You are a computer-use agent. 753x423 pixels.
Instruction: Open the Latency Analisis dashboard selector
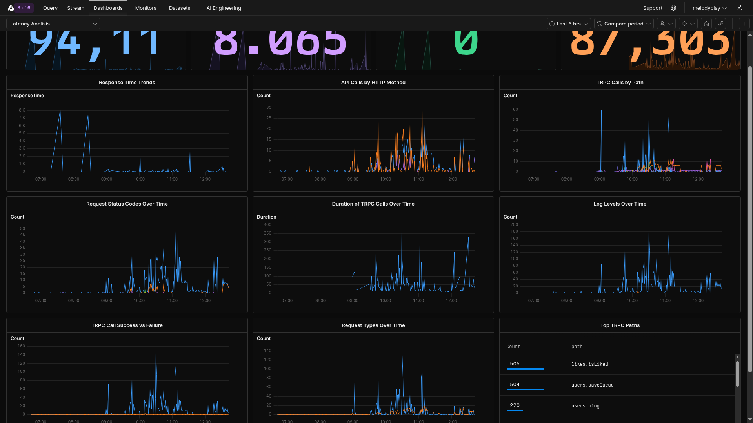(53, 23)
